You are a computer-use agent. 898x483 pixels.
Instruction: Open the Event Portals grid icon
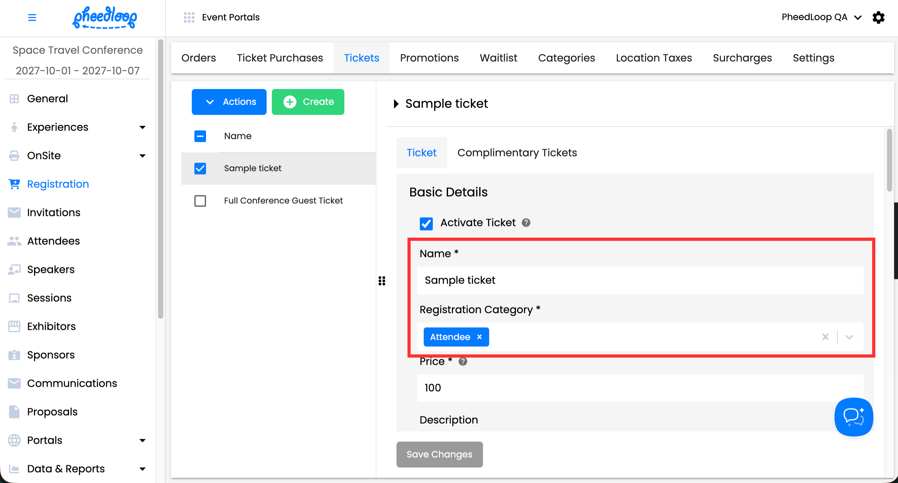189,17
